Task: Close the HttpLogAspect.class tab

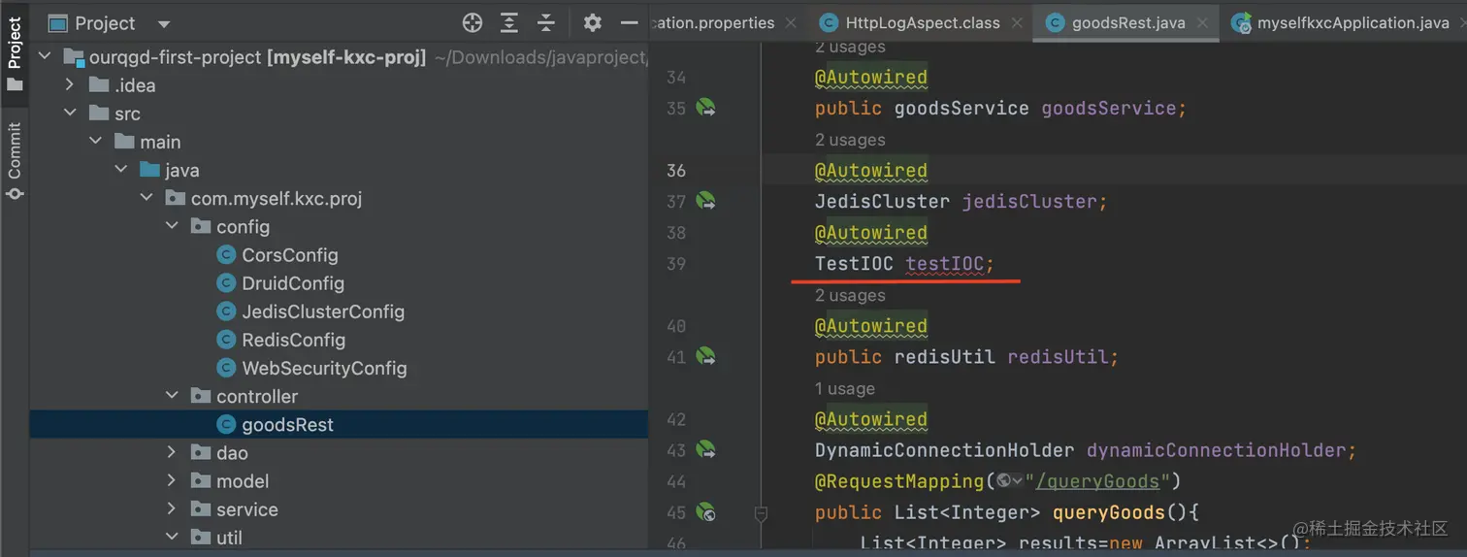Action: pyautogui.click(x=1018, y=23)
